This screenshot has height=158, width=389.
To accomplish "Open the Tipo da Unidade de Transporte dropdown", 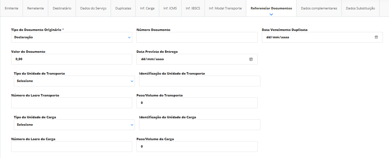I will click(74, 81).
